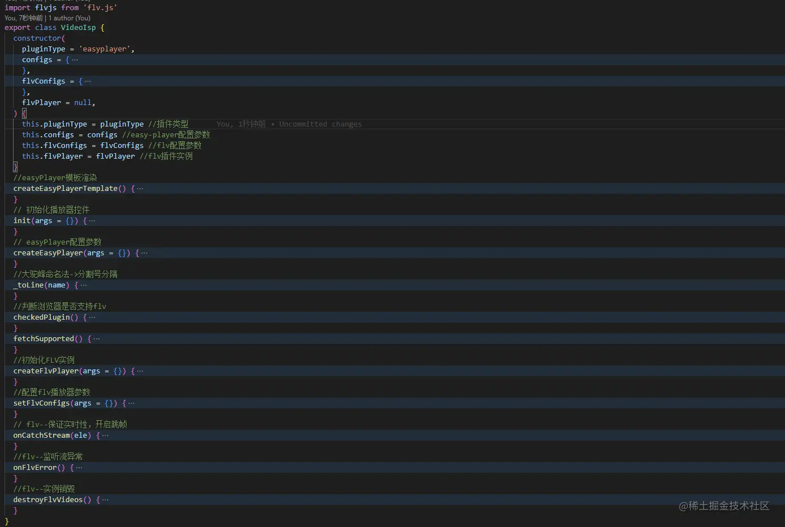785x527 pixels.
Task: Open the '1 author (You)' code lens
Action: pos(70,18)
